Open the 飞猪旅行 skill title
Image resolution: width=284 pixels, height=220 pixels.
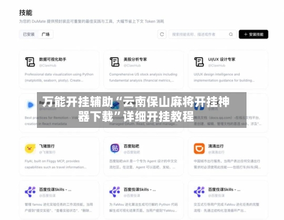[x=47, y=146]
